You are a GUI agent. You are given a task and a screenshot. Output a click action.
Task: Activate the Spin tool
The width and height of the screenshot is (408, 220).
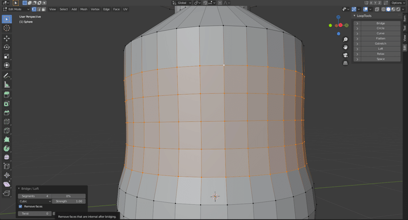point(7,148)
